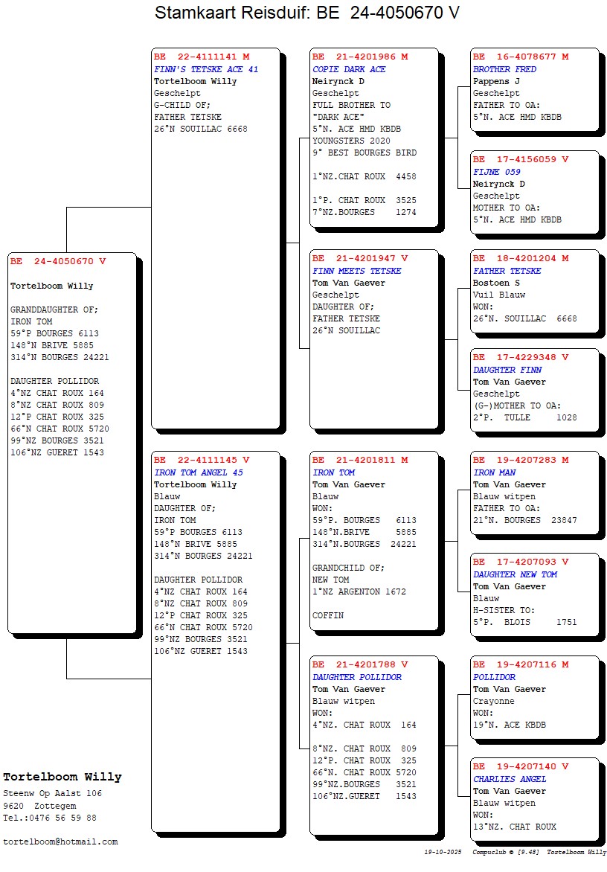This screenshot has width=607, height=872.
Task: Click the DAUGHTER FINN pigeon name
Action: (507, 370)
